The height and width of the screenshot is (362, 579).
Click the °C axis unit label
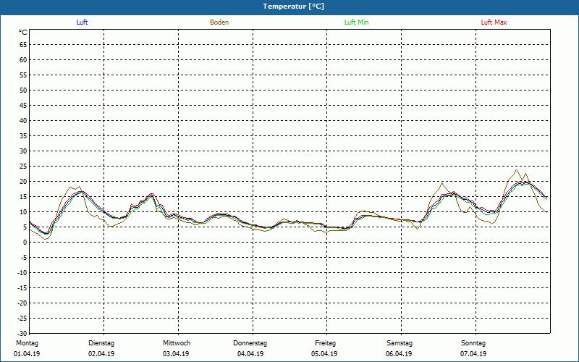tap(23, 33)
